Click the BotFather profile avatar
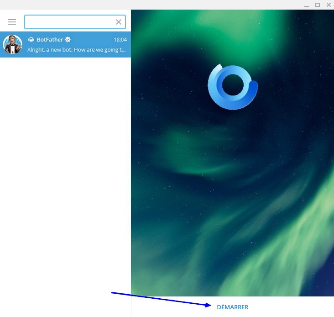This screenshot has height=317, width=334. click(13, 44)
